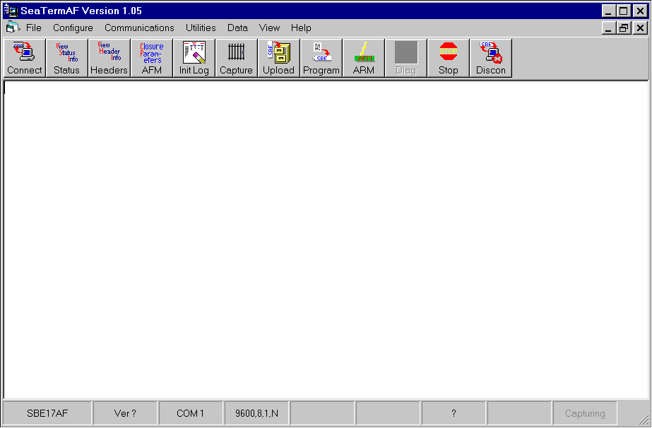Image resolution: width=652 pixels, height=428 pixels.
Task: Open the Help menu
Action: point(301,28)
